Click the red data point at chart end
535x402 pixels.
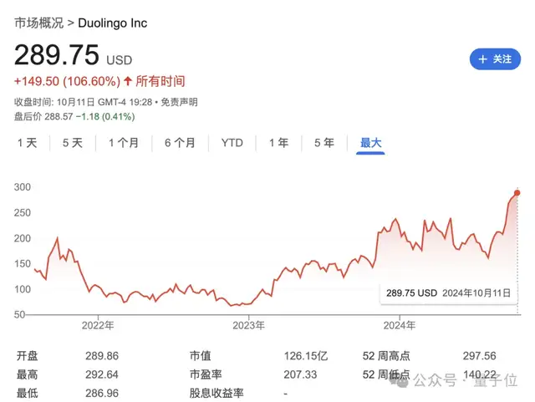tap(517, 193)
